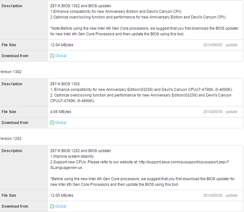Viewport: 244px width, 212px height.
Task: Open the Global link for the 4.88 MBytes file
Action: point(61,123)
